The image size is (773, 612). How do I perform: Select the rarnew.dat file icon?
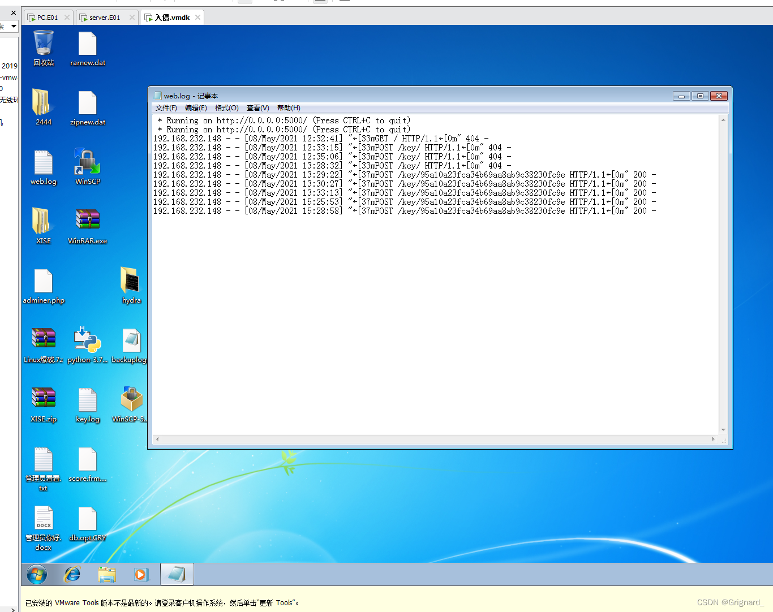pyautogui.click(x=88, y=48)
